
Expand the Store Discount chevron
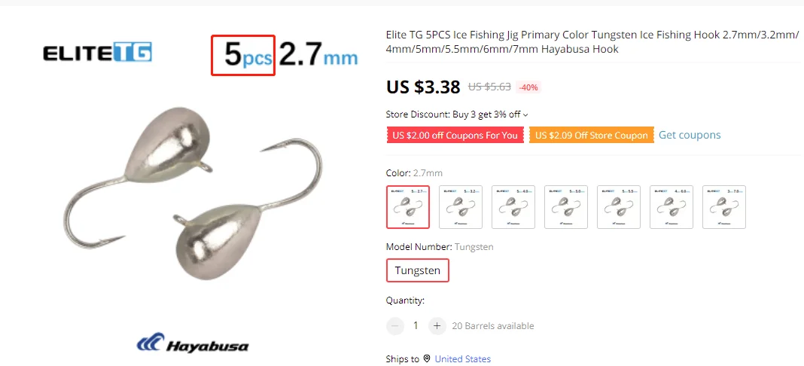click(x=525, y=114)
